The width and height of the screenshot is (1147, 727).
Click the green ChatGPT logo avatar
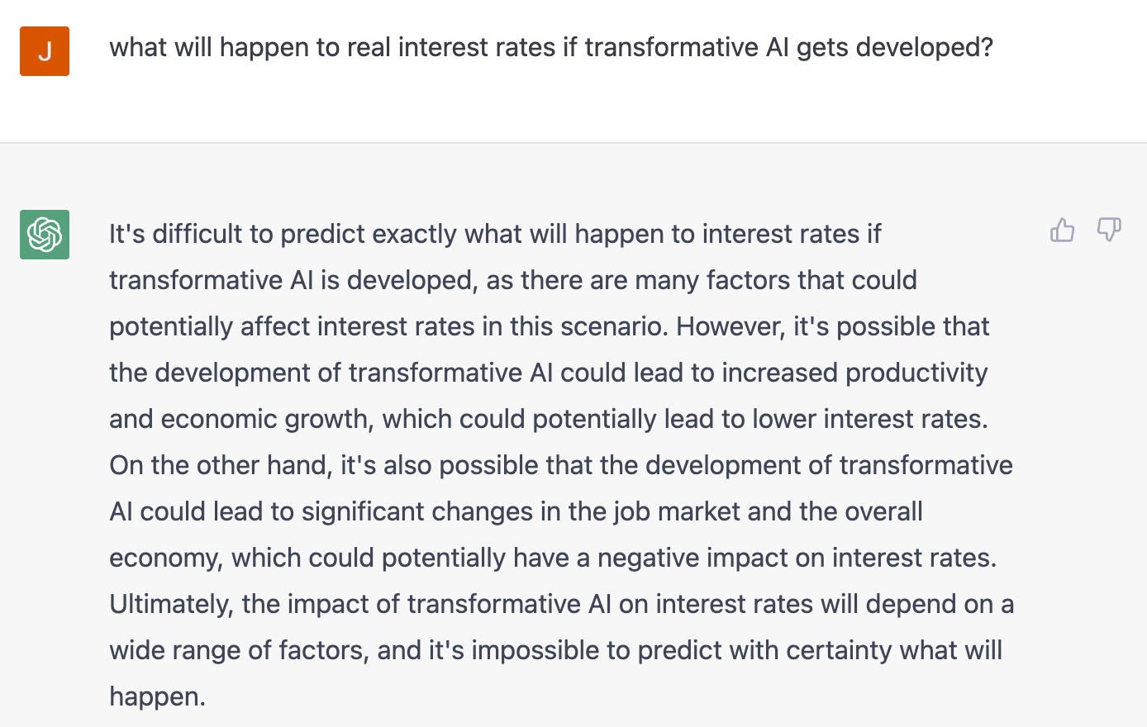click(45, 235)
